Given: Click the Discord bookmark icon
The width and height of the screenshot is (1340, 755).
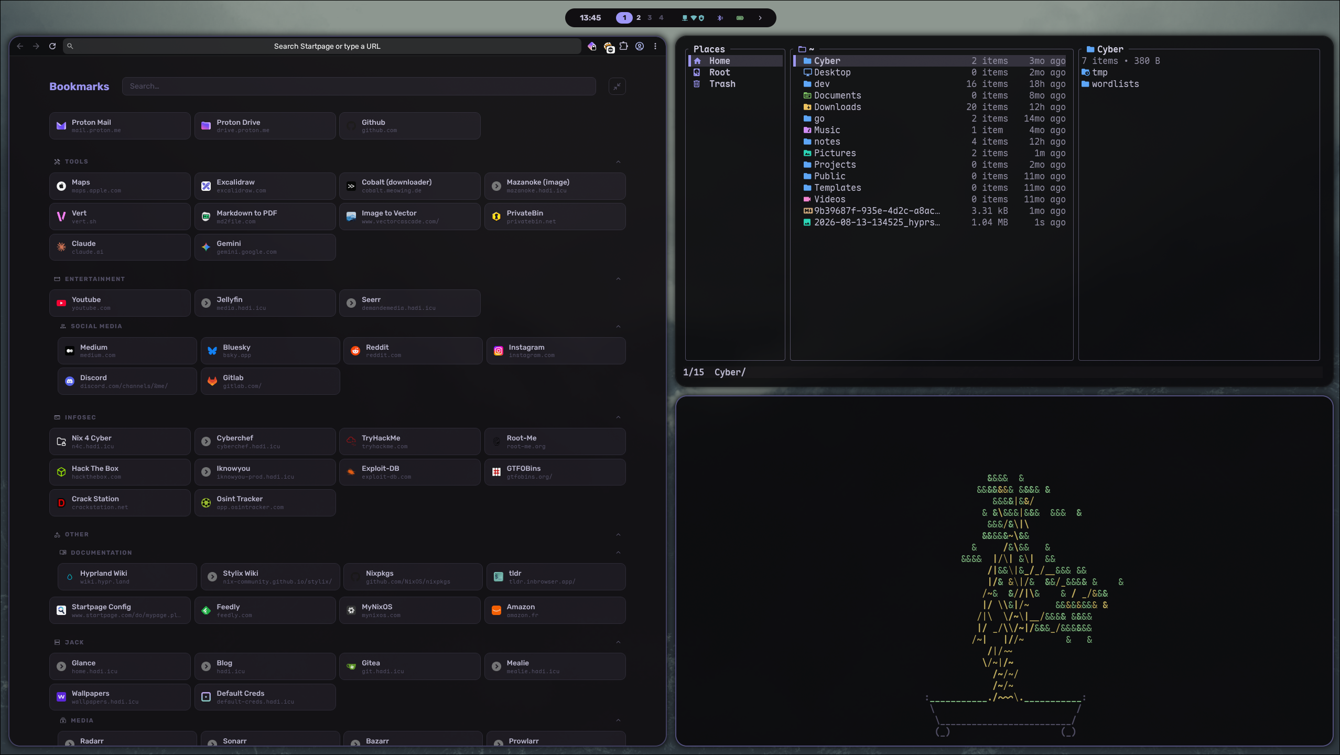Looking at the screenshot, I should click(x=70, y=381).
